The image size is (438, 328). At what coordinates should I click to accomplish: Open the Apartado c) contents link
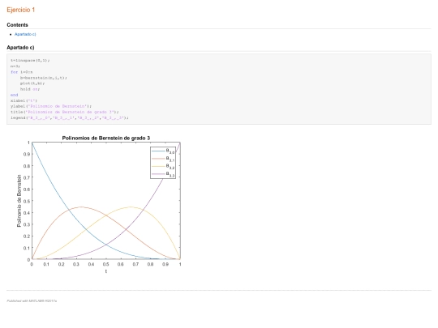click(x=25, y=34)
